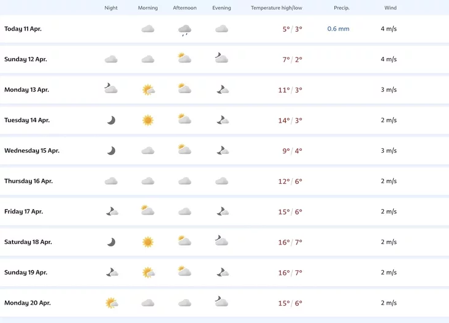Click the Wind column header
This screenshot has width=449, height=323.
[x=390, y=8]
